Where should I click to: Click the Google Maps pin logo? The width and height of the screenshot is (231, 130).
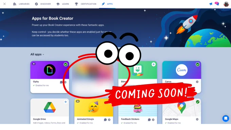point(182,108)
